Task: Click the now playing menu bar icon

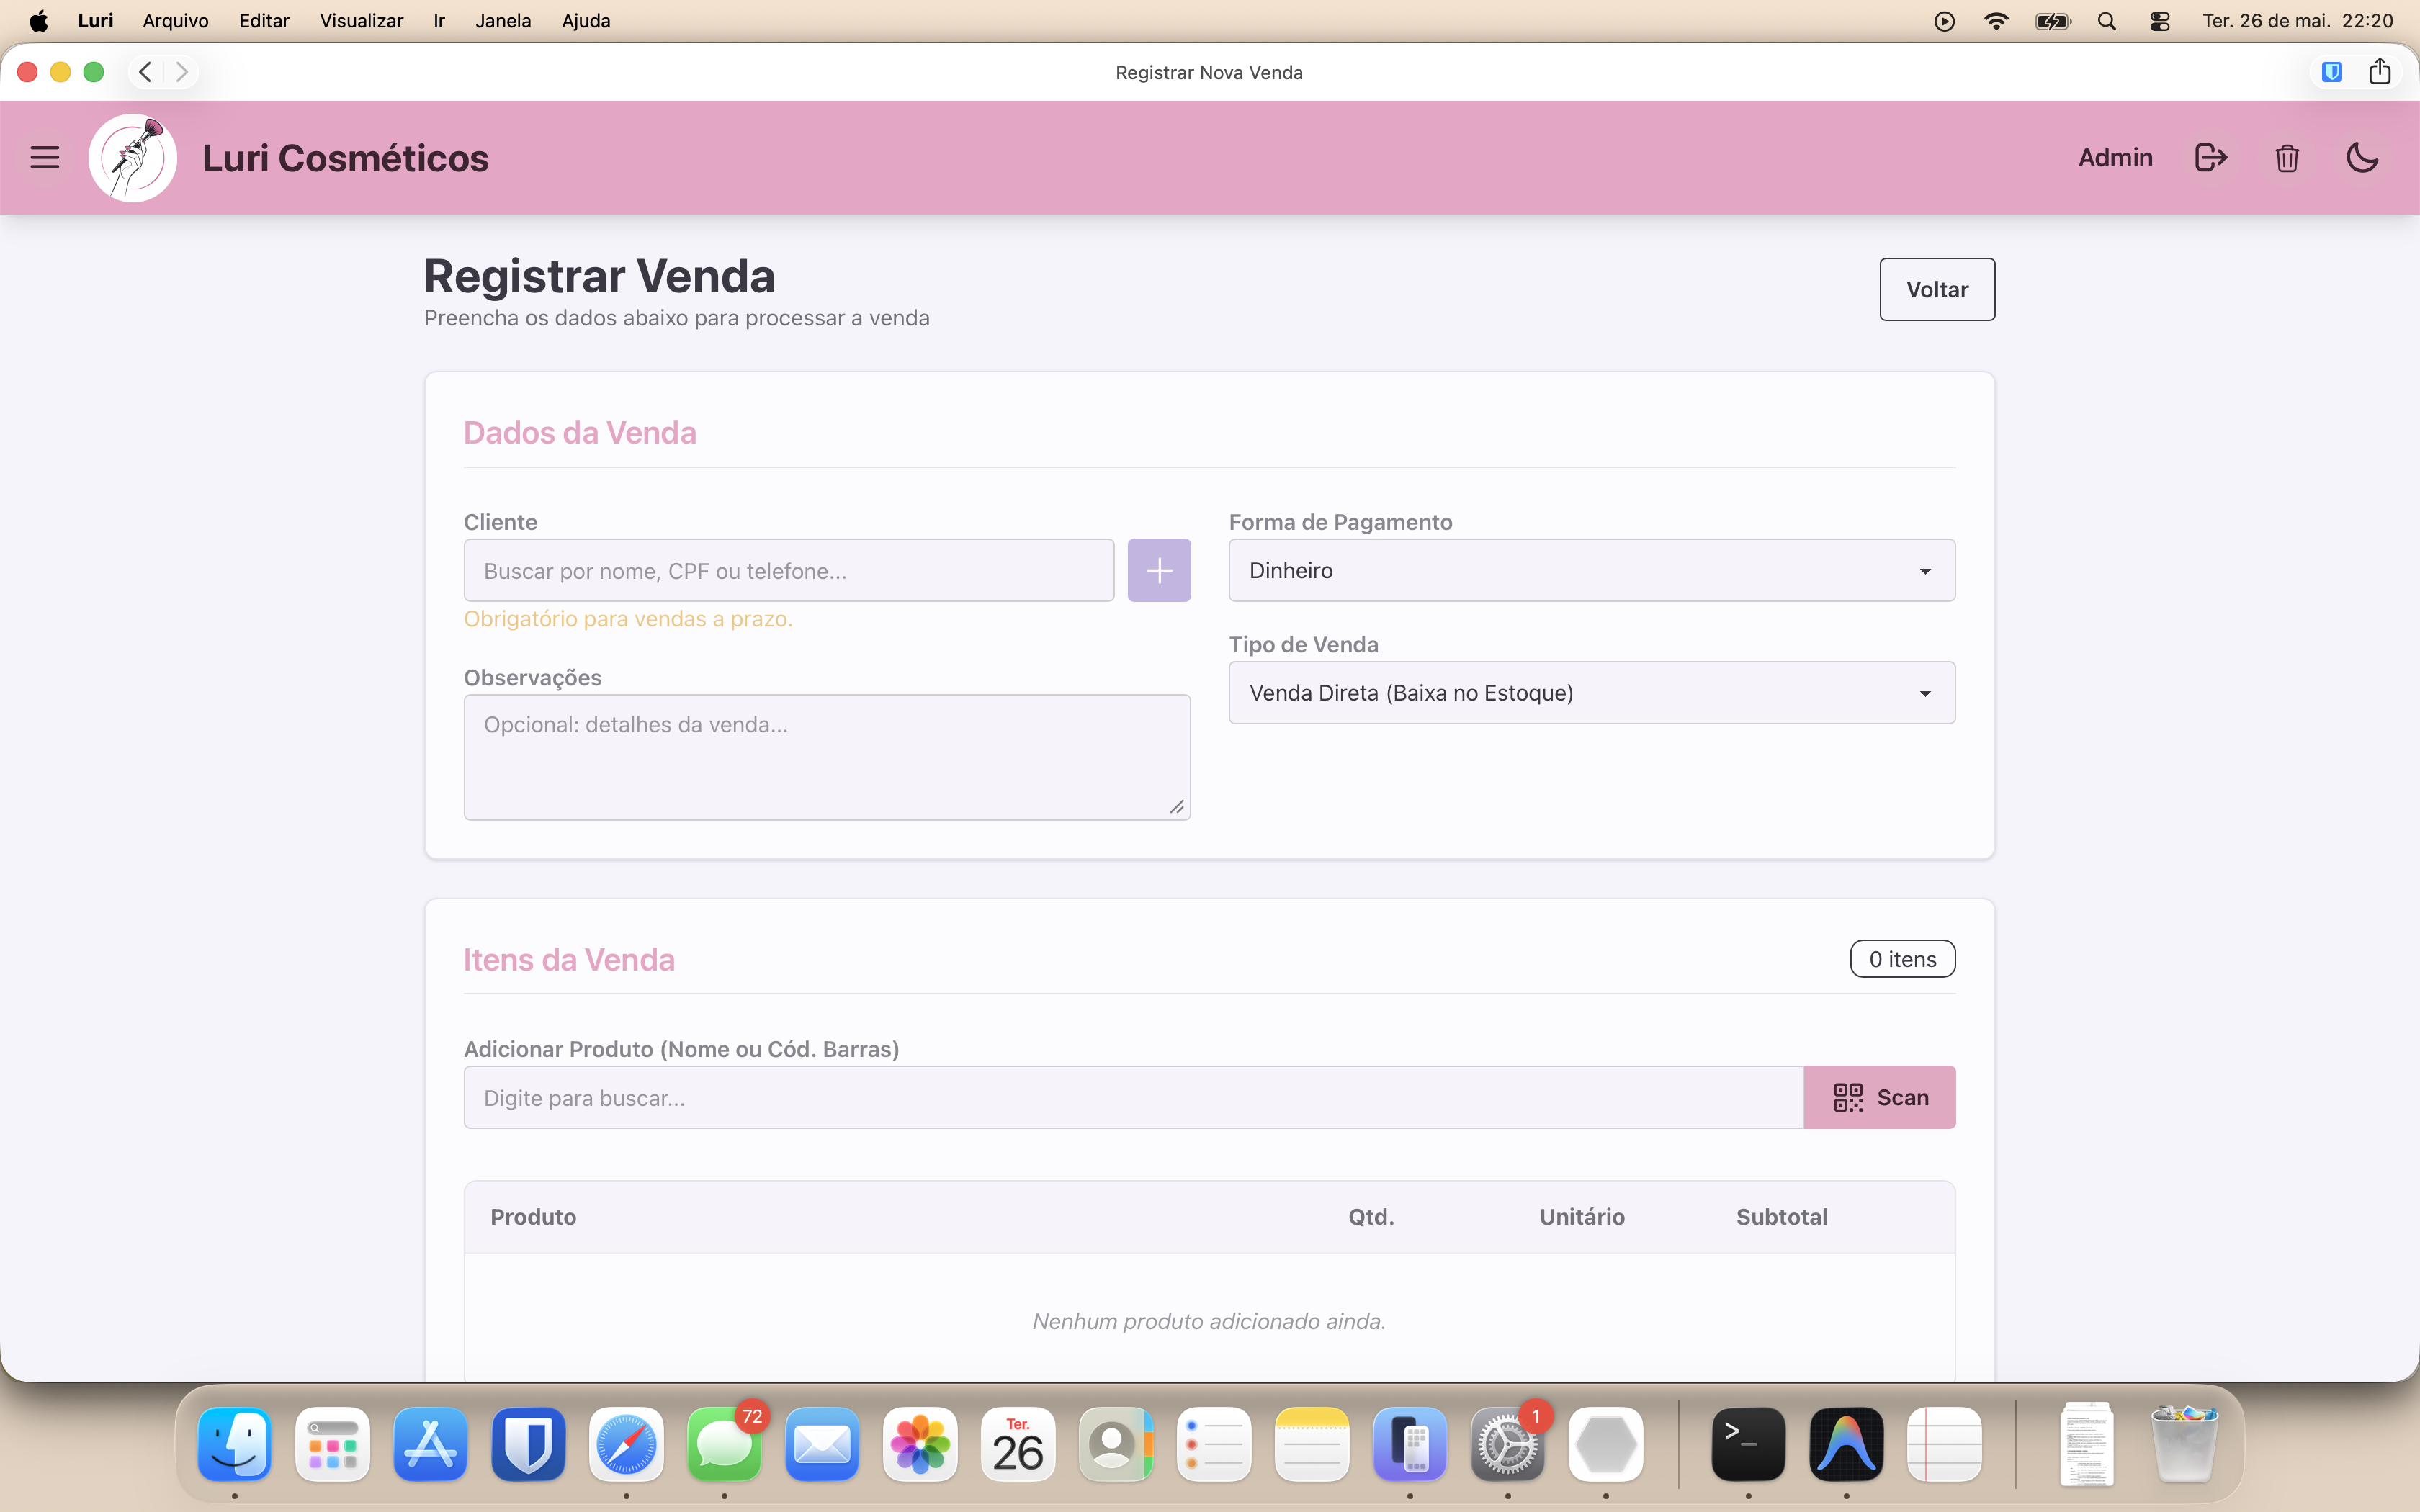Action: 1944,20
